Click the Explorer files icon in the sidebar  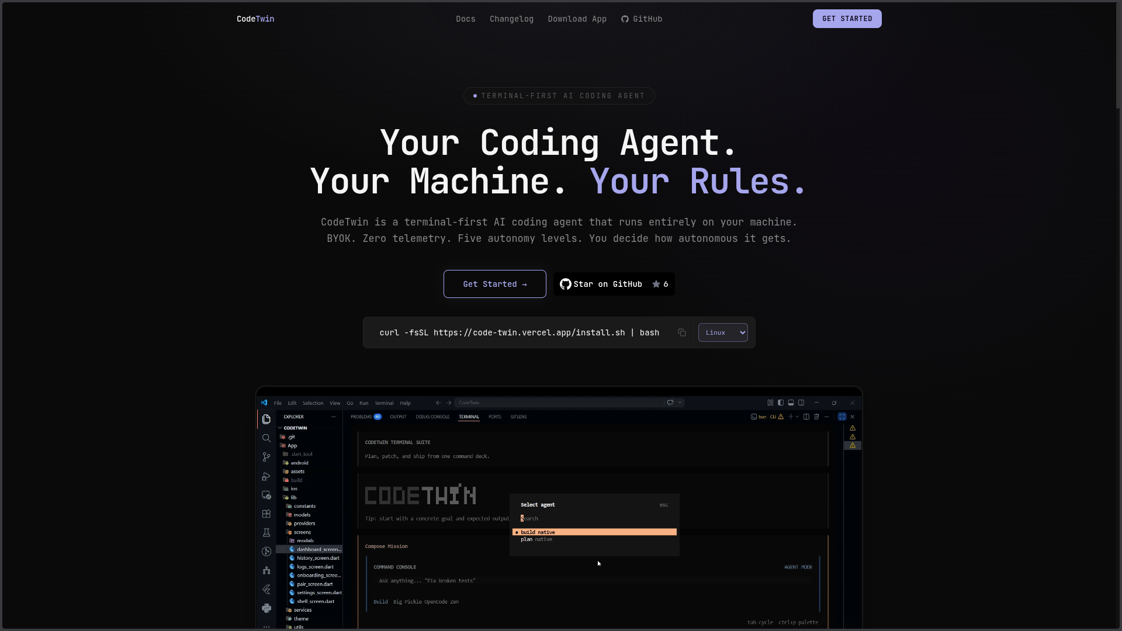[x=266, y=419]
